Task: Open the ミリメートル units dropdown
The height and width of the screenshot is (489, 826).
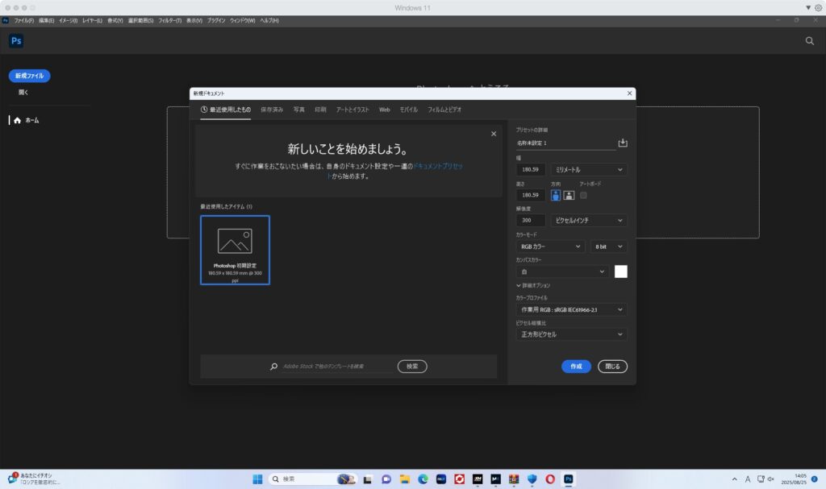Action: pyautogui.click(x=588, y=169)
